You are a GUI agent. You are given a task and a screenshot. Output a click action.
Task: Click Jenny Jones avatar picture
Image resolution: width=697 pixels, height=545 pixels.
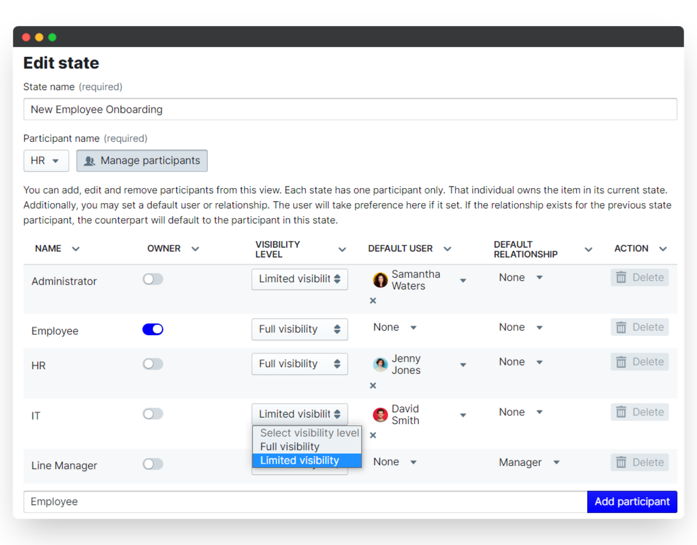[x=380, y=364]
